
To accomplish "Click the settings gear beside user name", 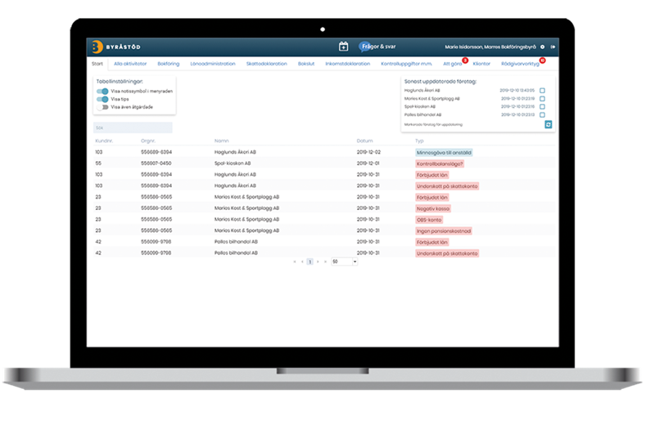I will pos(543,47).
